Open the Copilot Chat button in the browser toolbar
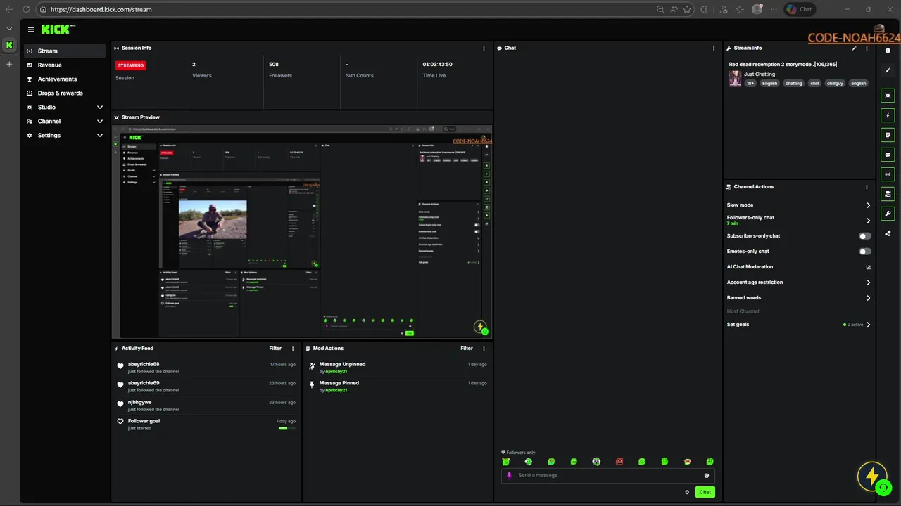Viewport: 901px width, 506px height. pos(799,9)
